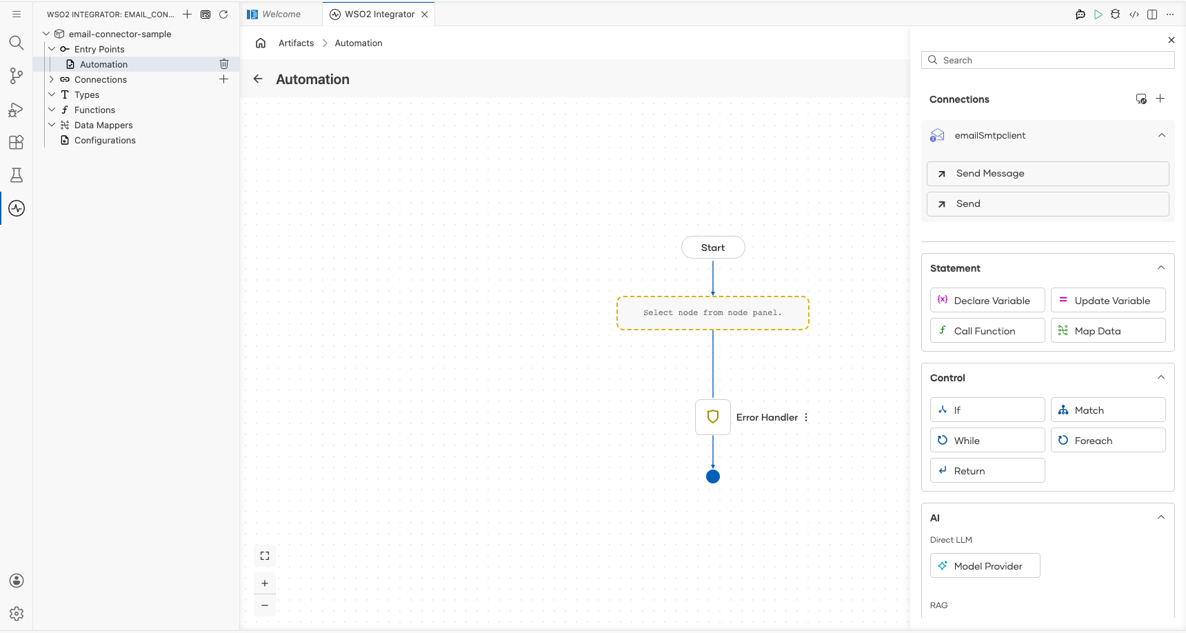This screenshot has width=1186, height=633.
Task: Collapse Entry Points tree node
Action: coord(52,49)
